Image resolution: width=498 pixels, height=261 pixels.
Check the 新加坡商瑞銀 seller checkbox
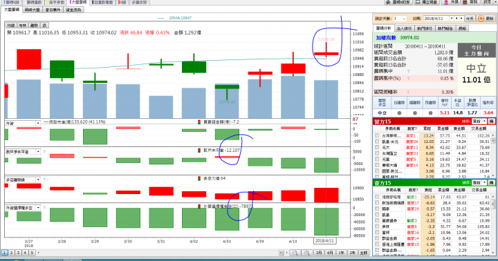click(377, 203)
